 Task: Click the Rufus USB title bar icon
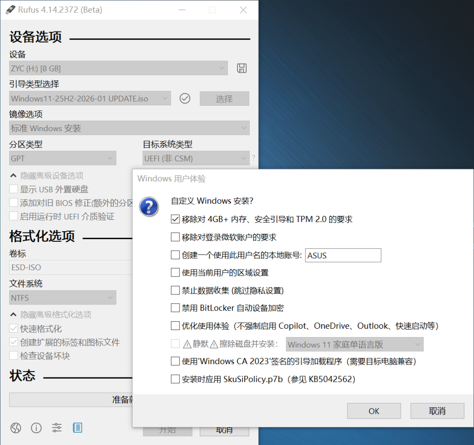tap(10, 10)
